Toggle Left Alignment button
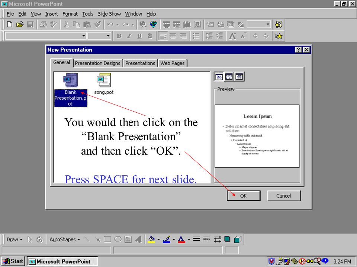The image size is (357, 267). click(163, 36)
